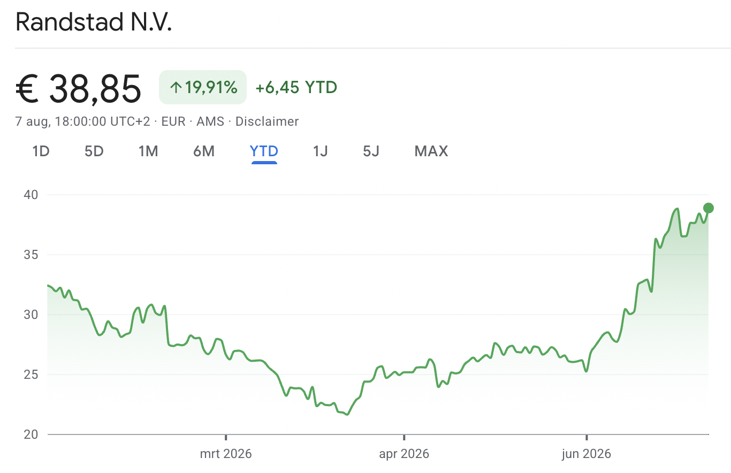Click the 25 y-axis value
The width and height of the screenshot is (731, 473).
click(x=31, y=375)
